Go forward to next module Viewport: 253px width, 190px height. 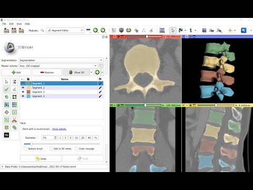click(103, 31)
